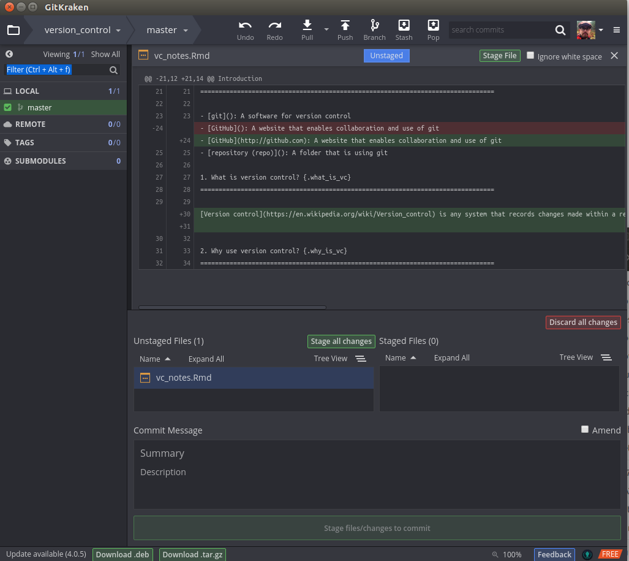Click the user avatar picture
This screenshot has height=561, width=629.
[586, 30]
